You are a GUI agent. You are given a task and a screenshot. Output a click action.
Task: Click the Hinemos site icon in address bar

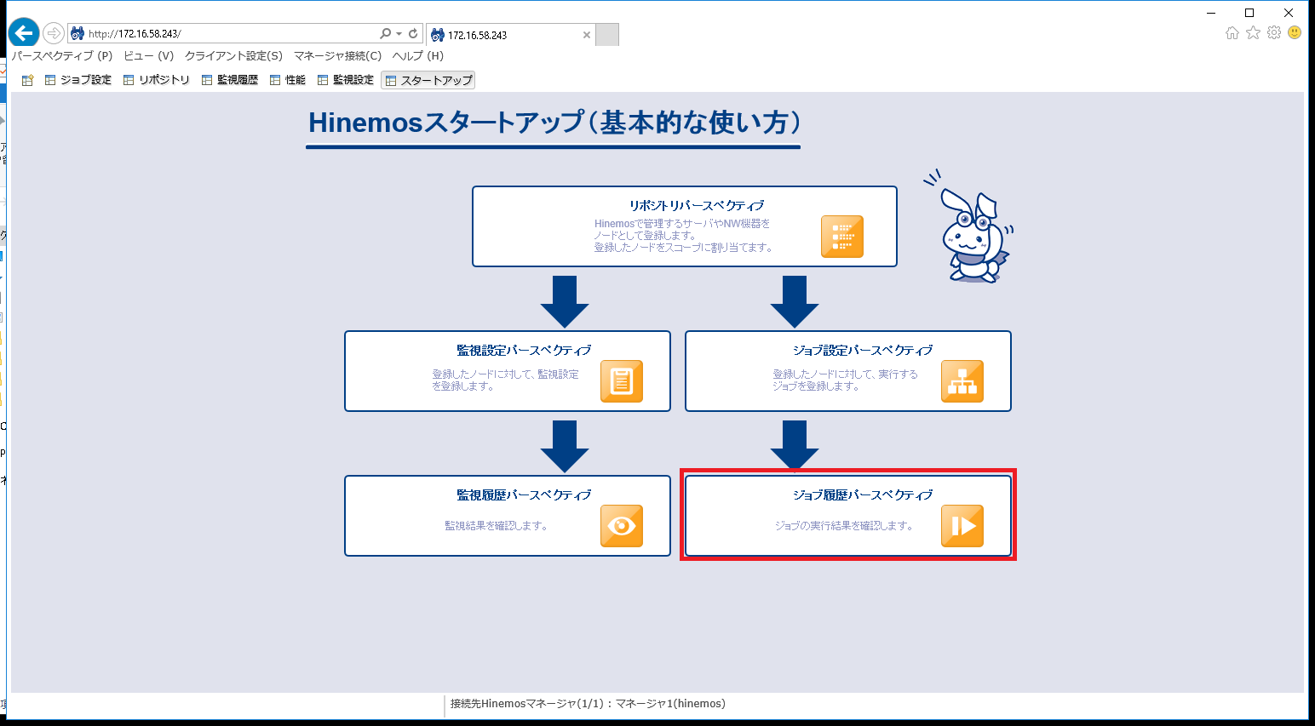coord(78,33)
